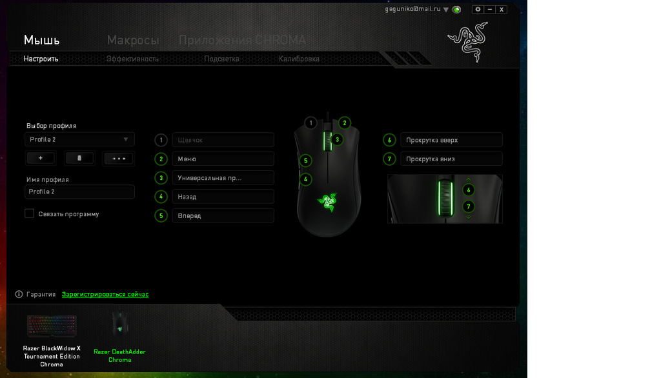Click the account email geguniko@mail.ru
Image resolution: width=661 pixels, height=378 pixels.
pyautogui.click(x=412, y=9)
